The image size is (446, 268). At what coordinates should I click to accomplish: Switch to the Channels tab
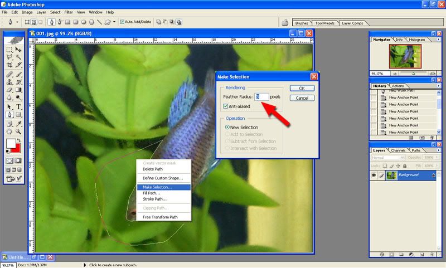(397, 150)
